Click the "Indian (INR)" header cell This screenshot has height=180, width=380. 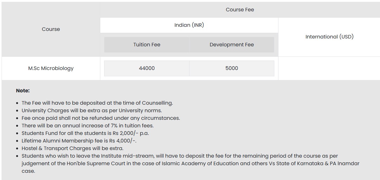click(x=189, y=25)
